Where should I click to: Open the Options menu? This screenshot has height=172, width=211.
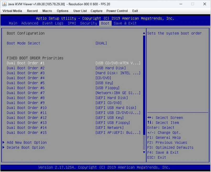[62, 11]
